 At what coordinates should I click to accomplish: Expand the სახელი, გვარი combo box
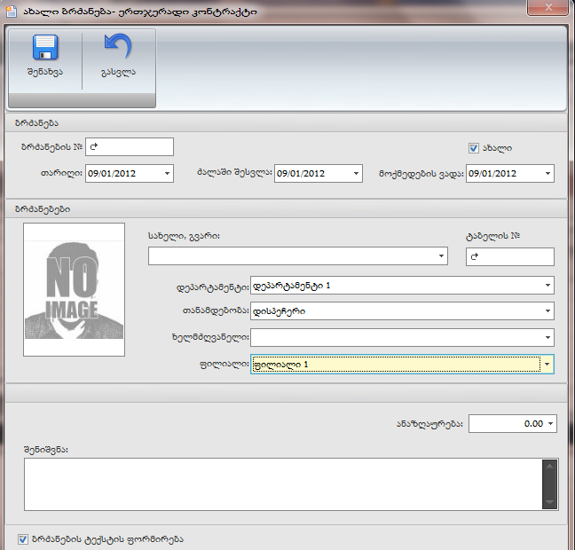[x=442, y=256]
